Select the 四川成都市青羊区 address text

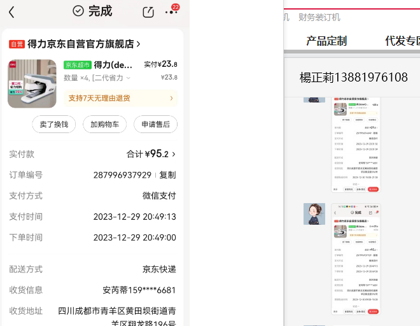(x=117, y=317)
